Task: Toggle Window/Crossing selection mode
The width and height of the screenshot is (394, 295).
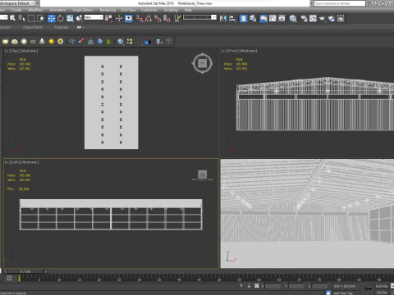Action: pyautogui.click(x=40, y=18)
